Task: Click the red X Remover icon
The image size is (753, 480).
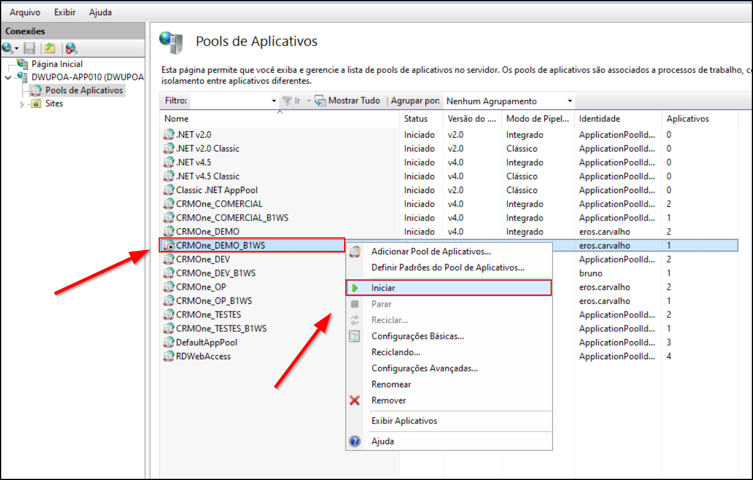Action: point(355,401)
